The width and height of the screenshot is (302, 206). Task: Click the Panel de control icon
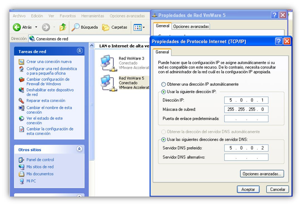click(21, 160)
